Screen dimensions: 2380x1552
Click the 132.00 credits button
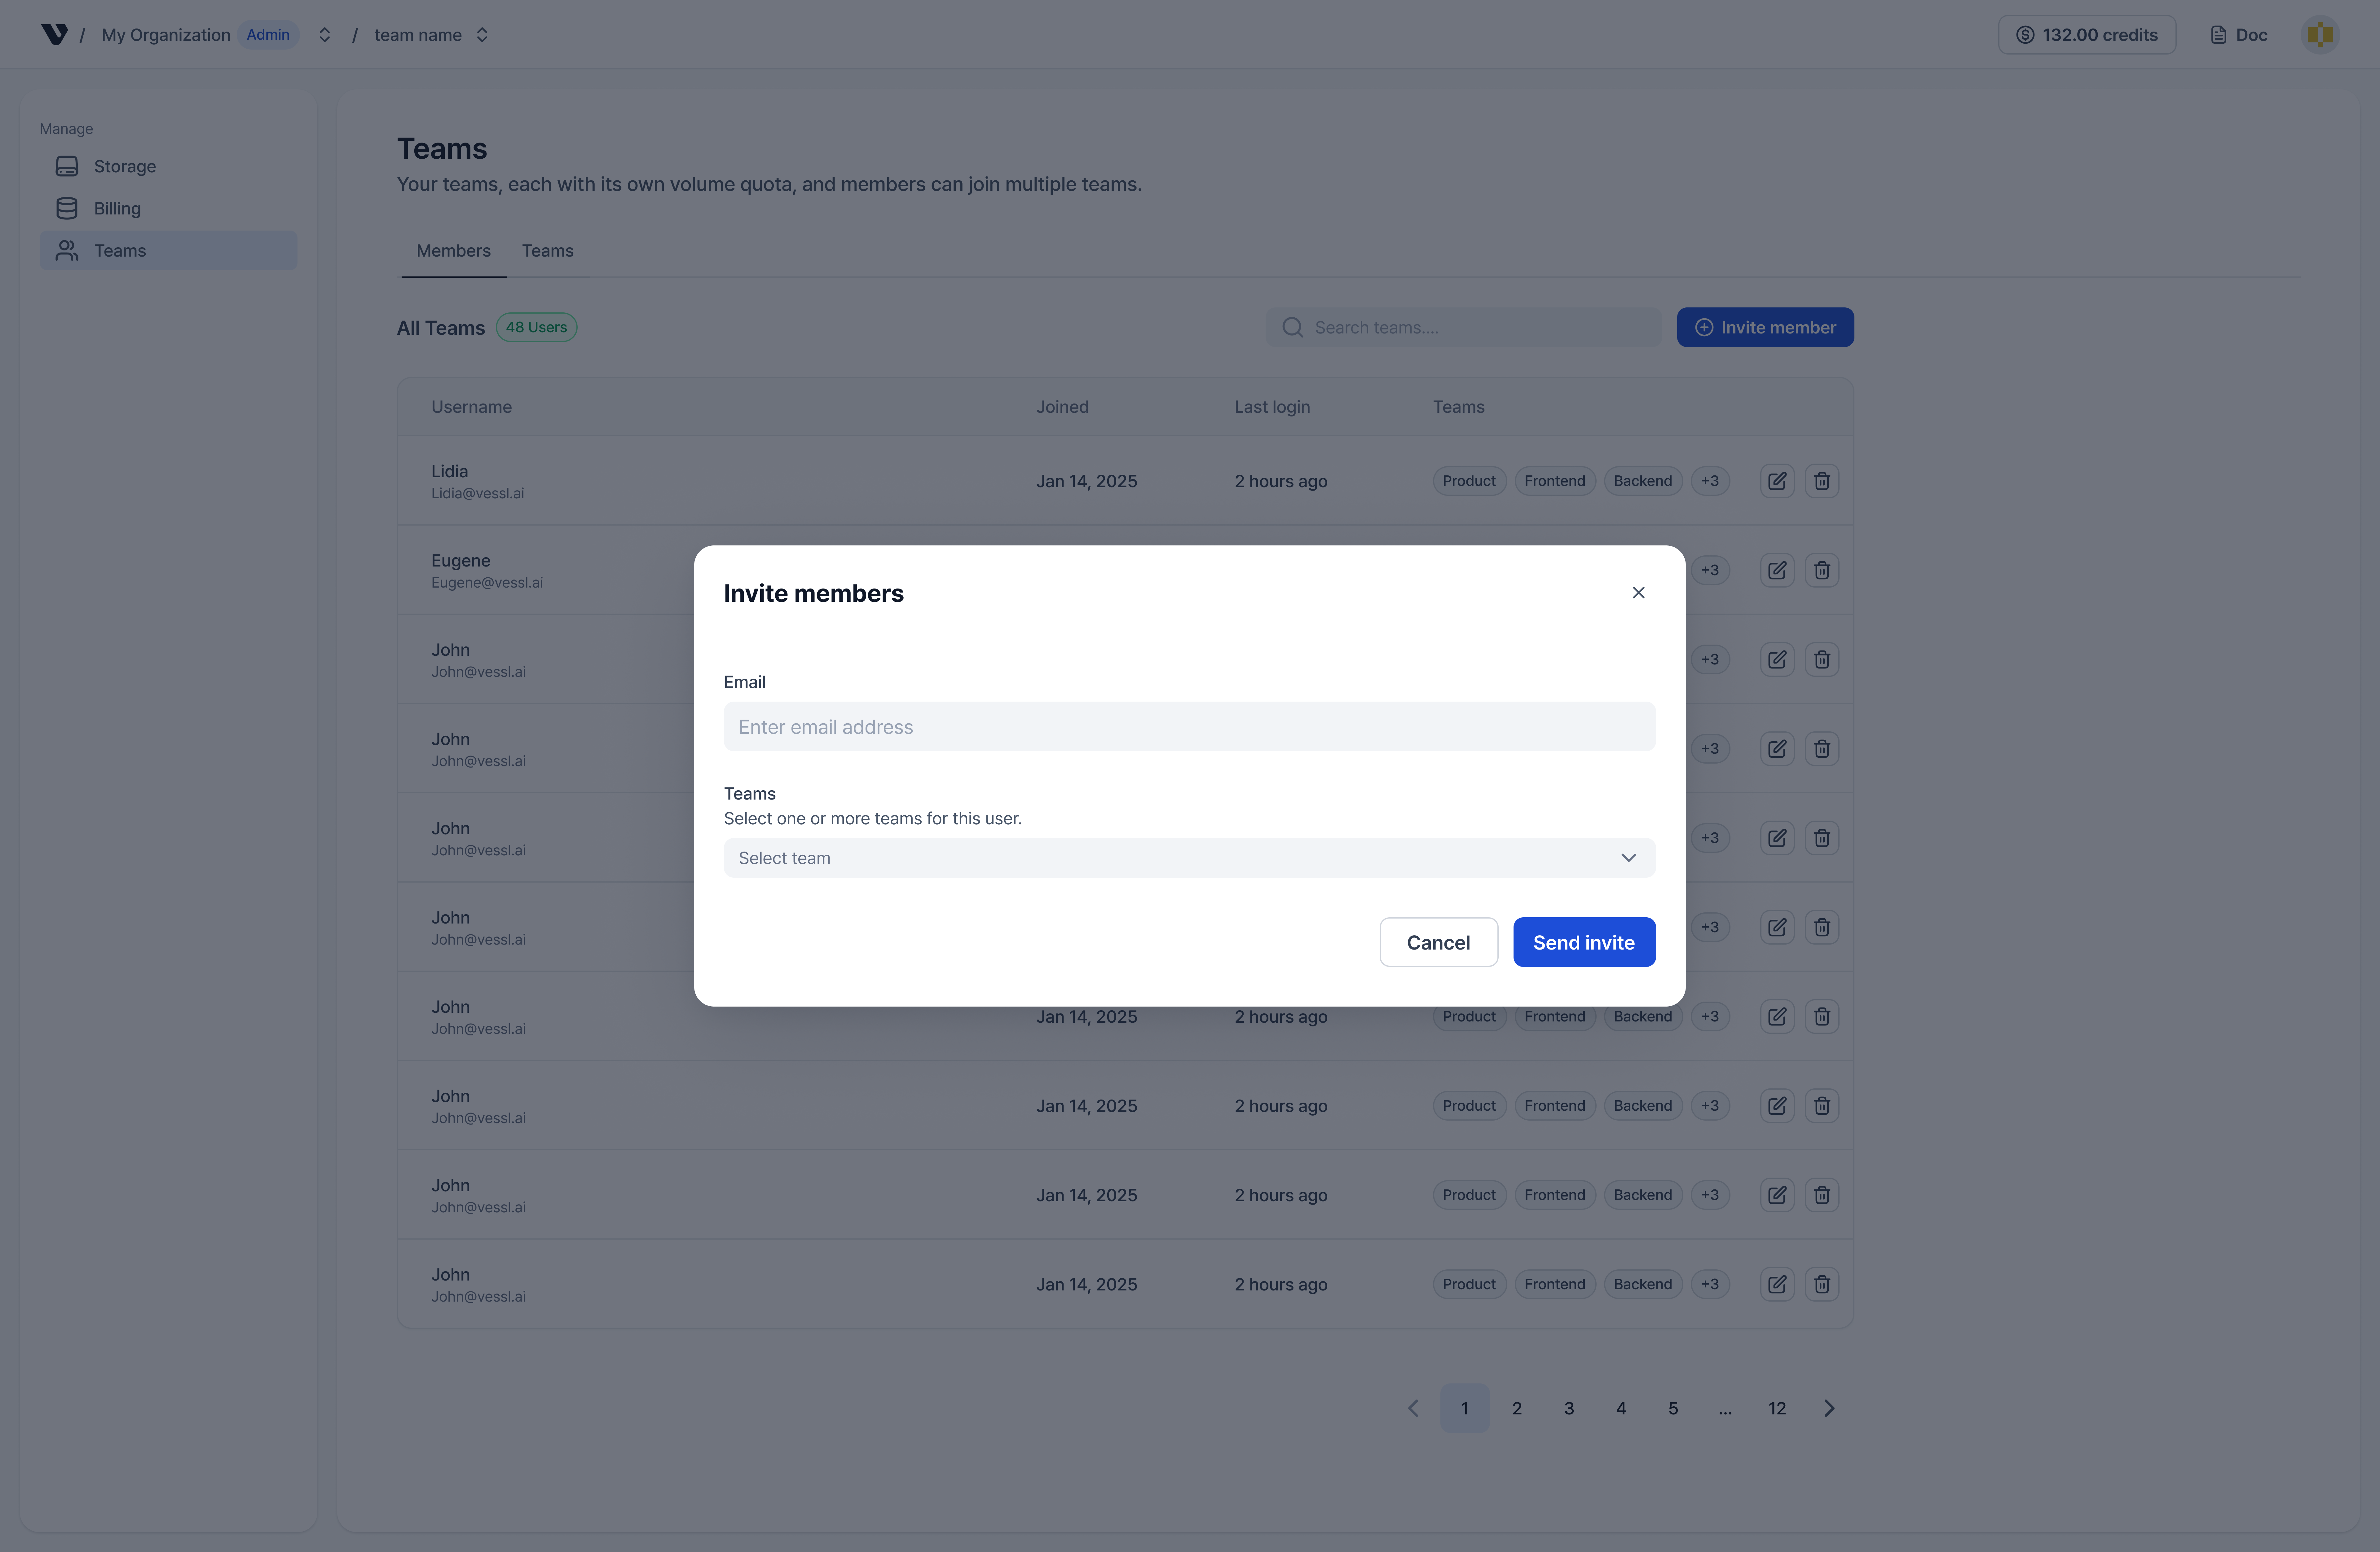click(2087, 35)
